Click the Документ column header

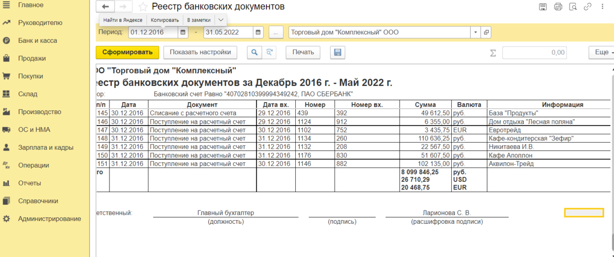(x=202, y=105)
